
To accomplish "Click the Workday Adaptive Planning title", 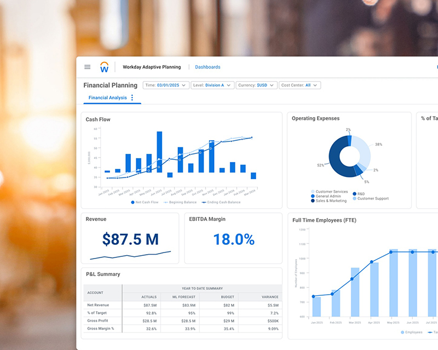I will point(152,67).
